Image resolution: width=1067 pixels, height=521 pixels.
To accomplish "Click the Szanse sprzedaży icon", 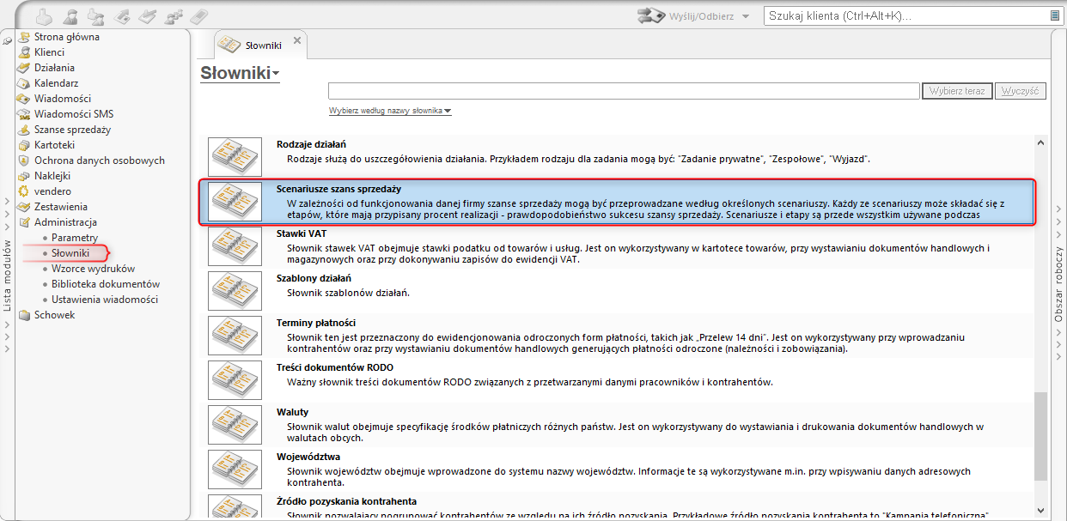I will coord(24,130).
